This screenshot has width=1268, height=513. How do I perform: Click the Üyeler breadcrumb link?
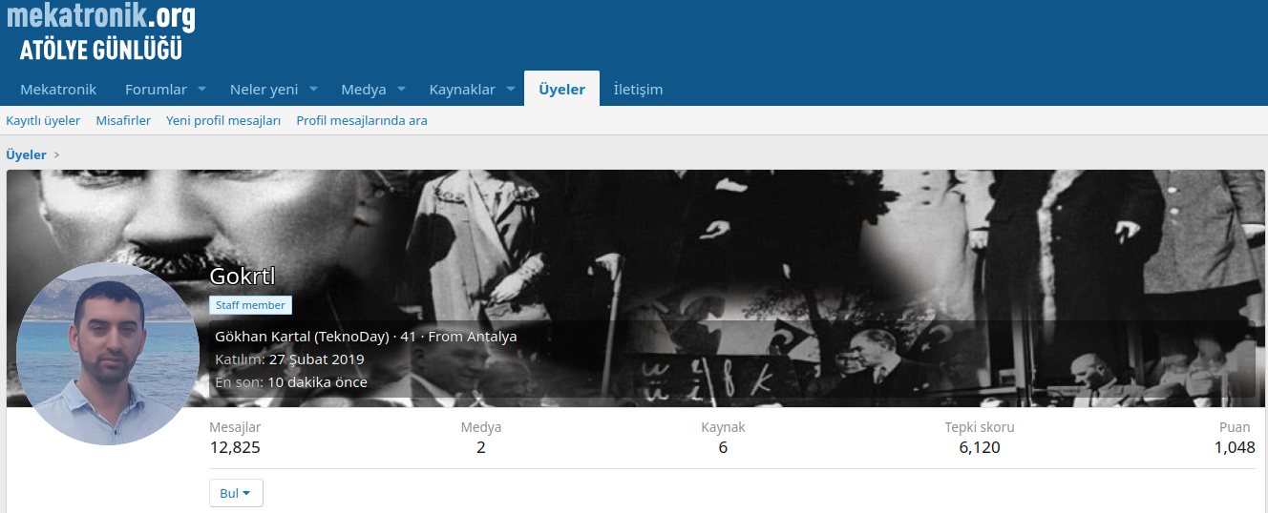coord(26,154)
